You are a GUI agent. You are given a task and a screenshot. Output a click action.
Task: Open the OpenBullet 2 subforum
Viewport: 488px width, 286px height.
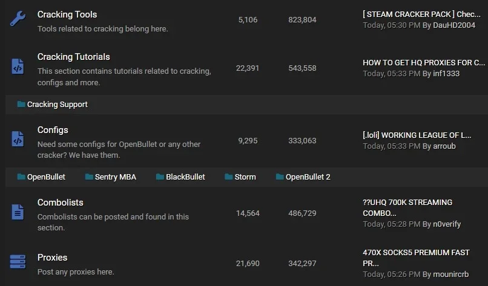(x=308, y=177)
